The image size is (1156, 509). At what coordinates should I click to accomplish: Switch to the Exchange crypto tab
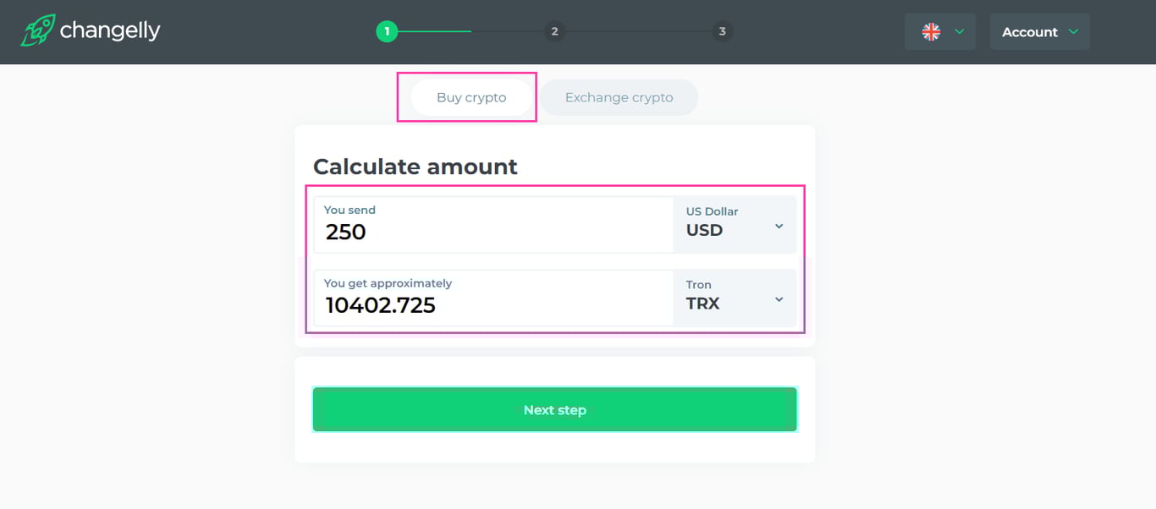point(619,97)
